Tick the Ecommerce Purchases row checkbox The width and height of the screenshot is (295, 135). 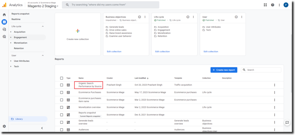tap(62, 92)
